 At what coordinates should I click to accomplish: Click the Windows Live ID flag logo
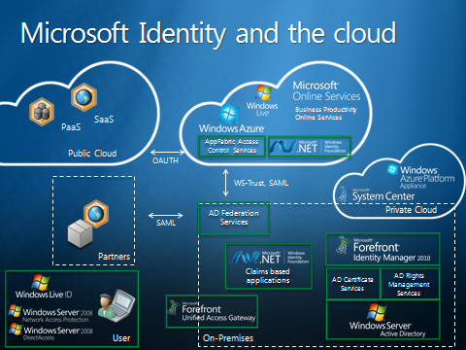(41, 282)
